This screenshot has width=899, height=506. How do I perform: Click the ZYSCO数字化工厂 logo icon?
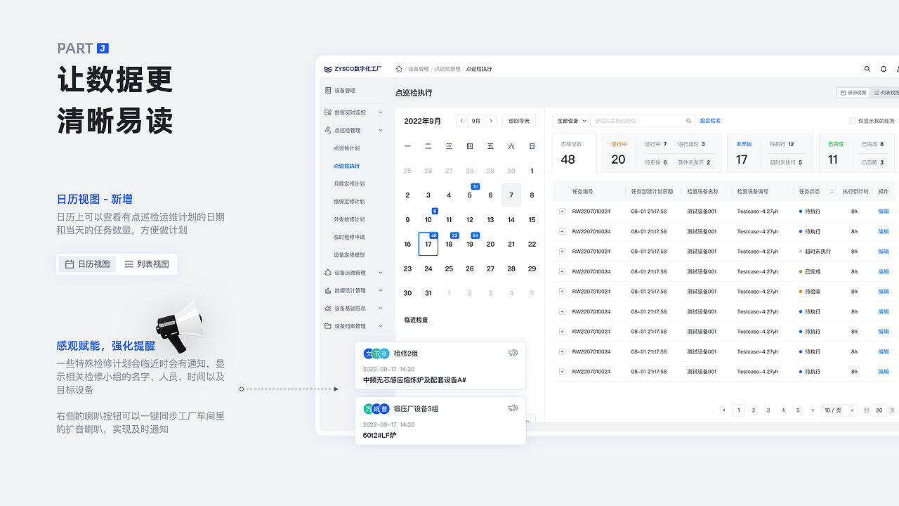point(328,69)
